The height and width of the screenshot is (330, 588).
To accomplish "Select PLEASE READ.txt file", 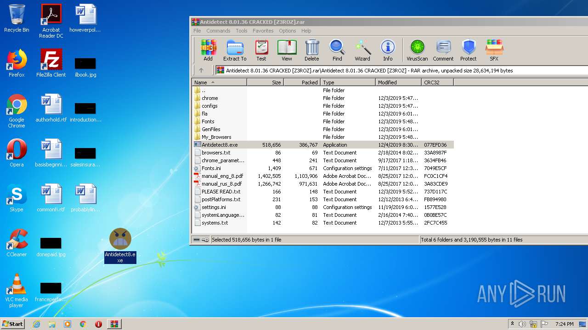I will (322, 192).
